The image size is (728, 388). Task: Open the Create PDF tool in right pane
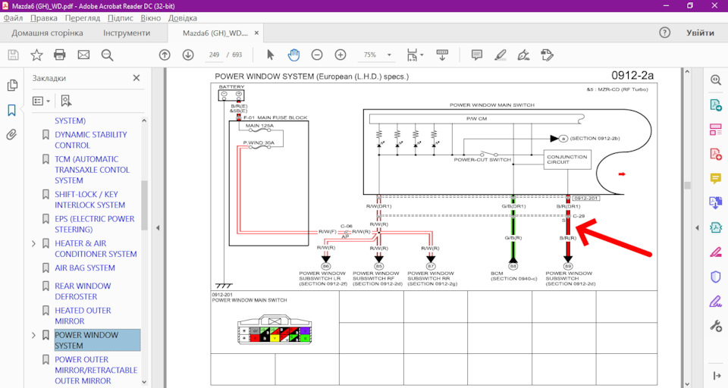click(x=715, y=154)
